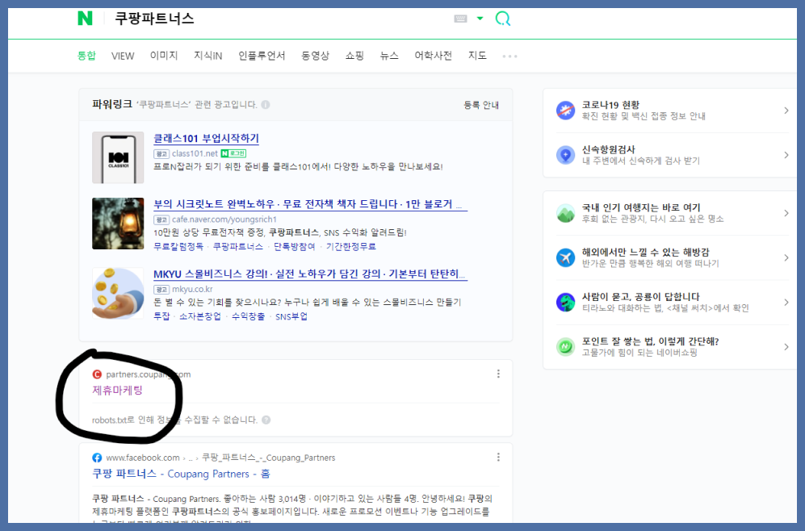Open the 지식iN tab
This screenshot has width=805, height=531.
tap(208, 56)
